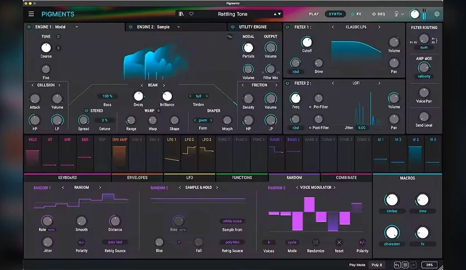Open dropdown next to lightbulb icon
The width and height of the screenshot is (466, 270).
point(402,14)
